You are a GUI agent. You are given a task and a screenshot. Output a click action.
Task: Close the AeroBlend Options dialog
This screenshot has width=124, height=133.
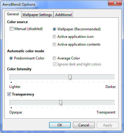(115, 3)
